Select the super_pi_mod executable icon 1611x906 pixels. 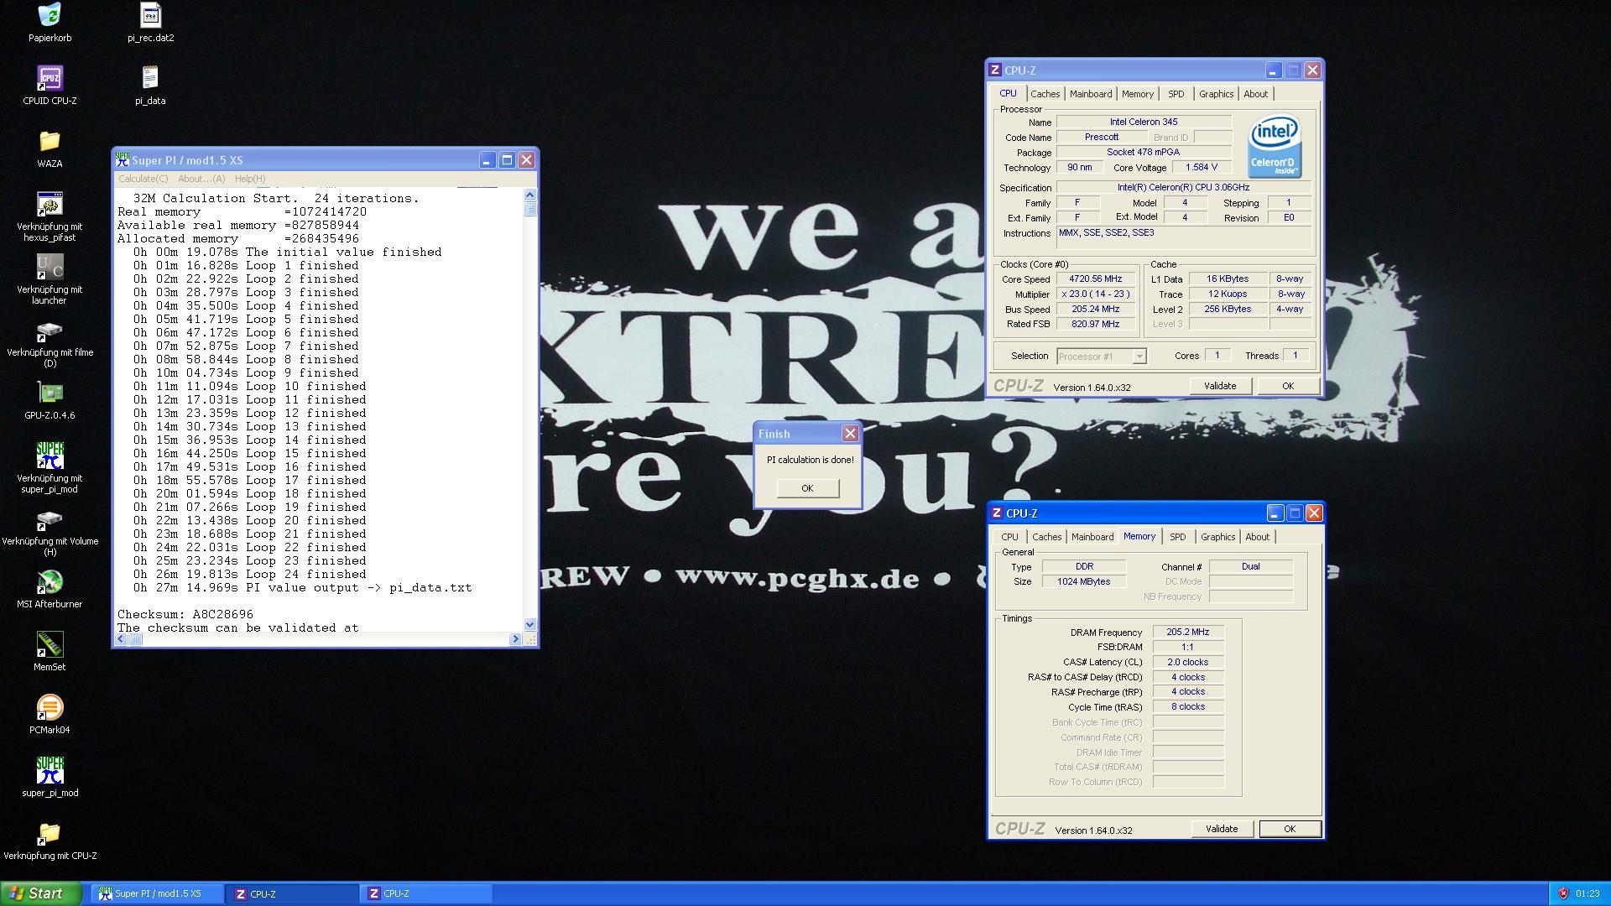tap(50, 770)
